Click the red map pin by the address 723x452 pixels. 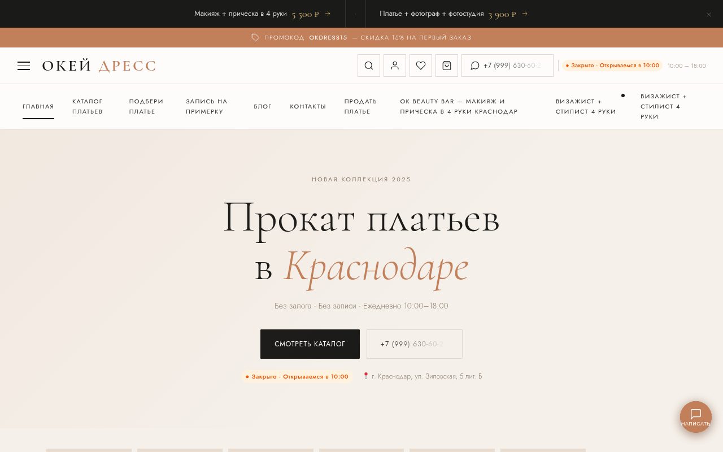coord(365,376)
